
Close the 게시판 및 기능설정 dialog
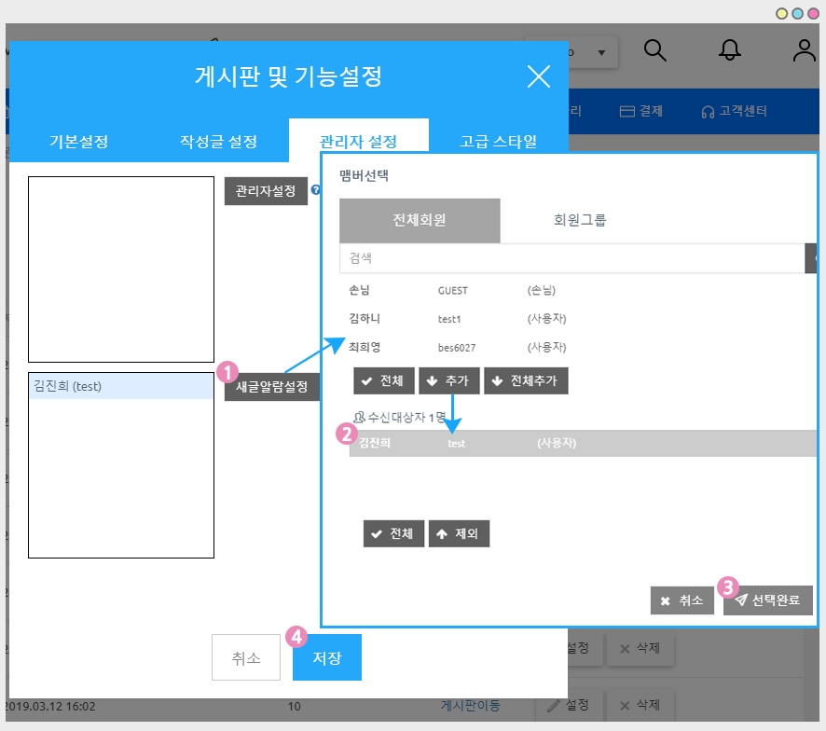pyautogui.click(x=538, y=76)
